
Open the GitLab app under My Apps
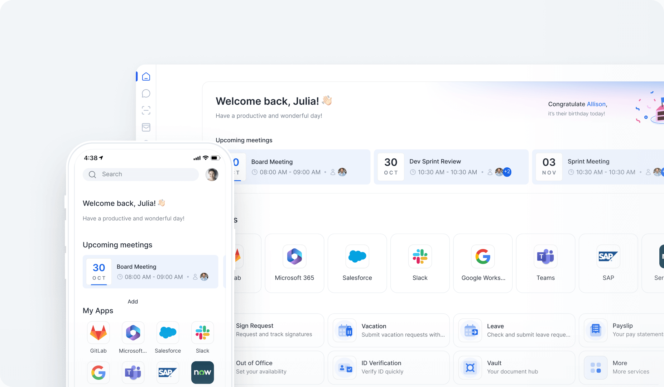(x=98, y=333)
